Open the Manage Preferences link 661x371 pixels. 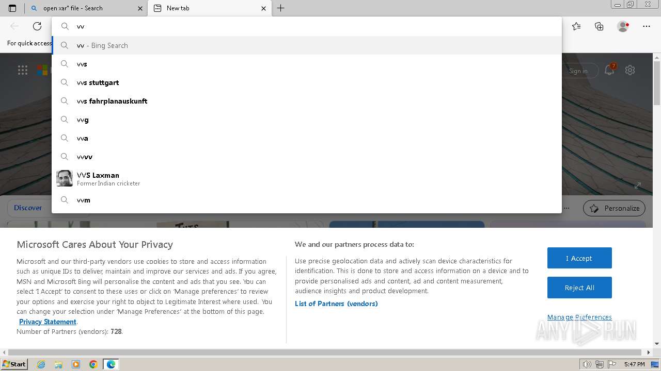point(579,317)
